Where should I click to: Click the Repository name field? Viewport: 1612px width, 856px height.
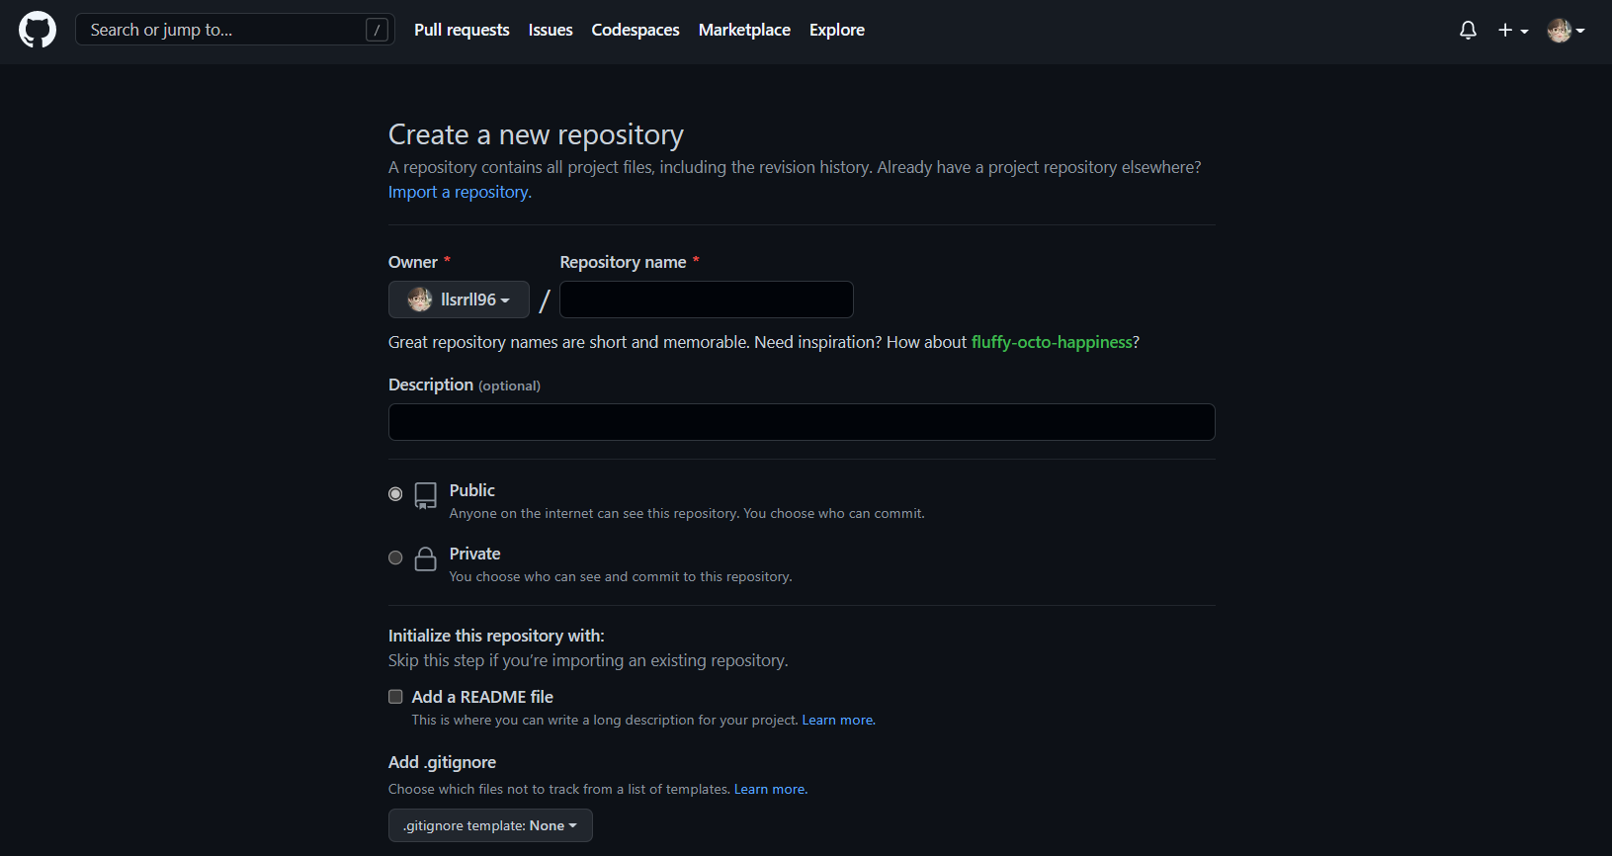[707, 300]
